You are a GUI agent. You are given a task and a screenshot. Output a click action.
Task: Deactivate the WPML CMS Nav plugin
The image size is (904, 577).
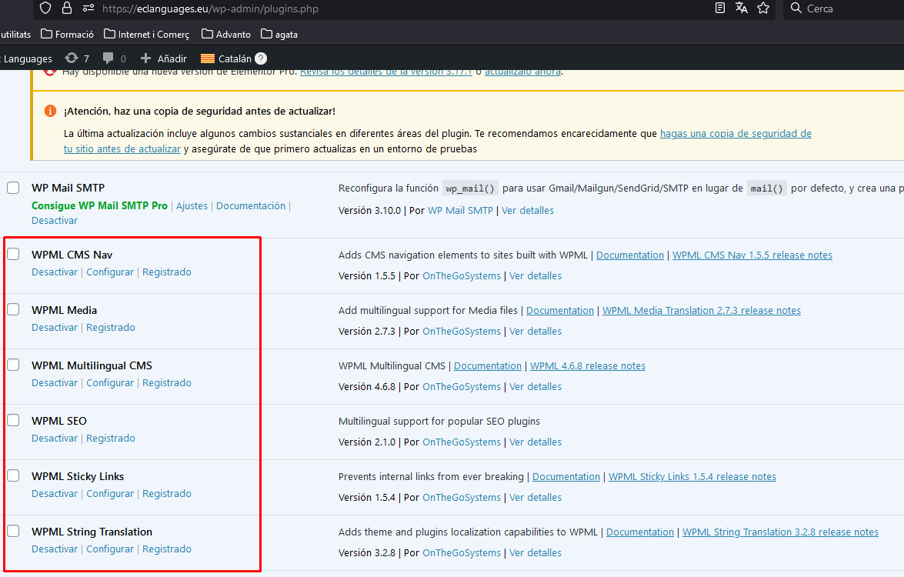54,272
